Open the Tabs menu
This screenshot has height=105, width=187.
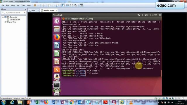point(23,5)
